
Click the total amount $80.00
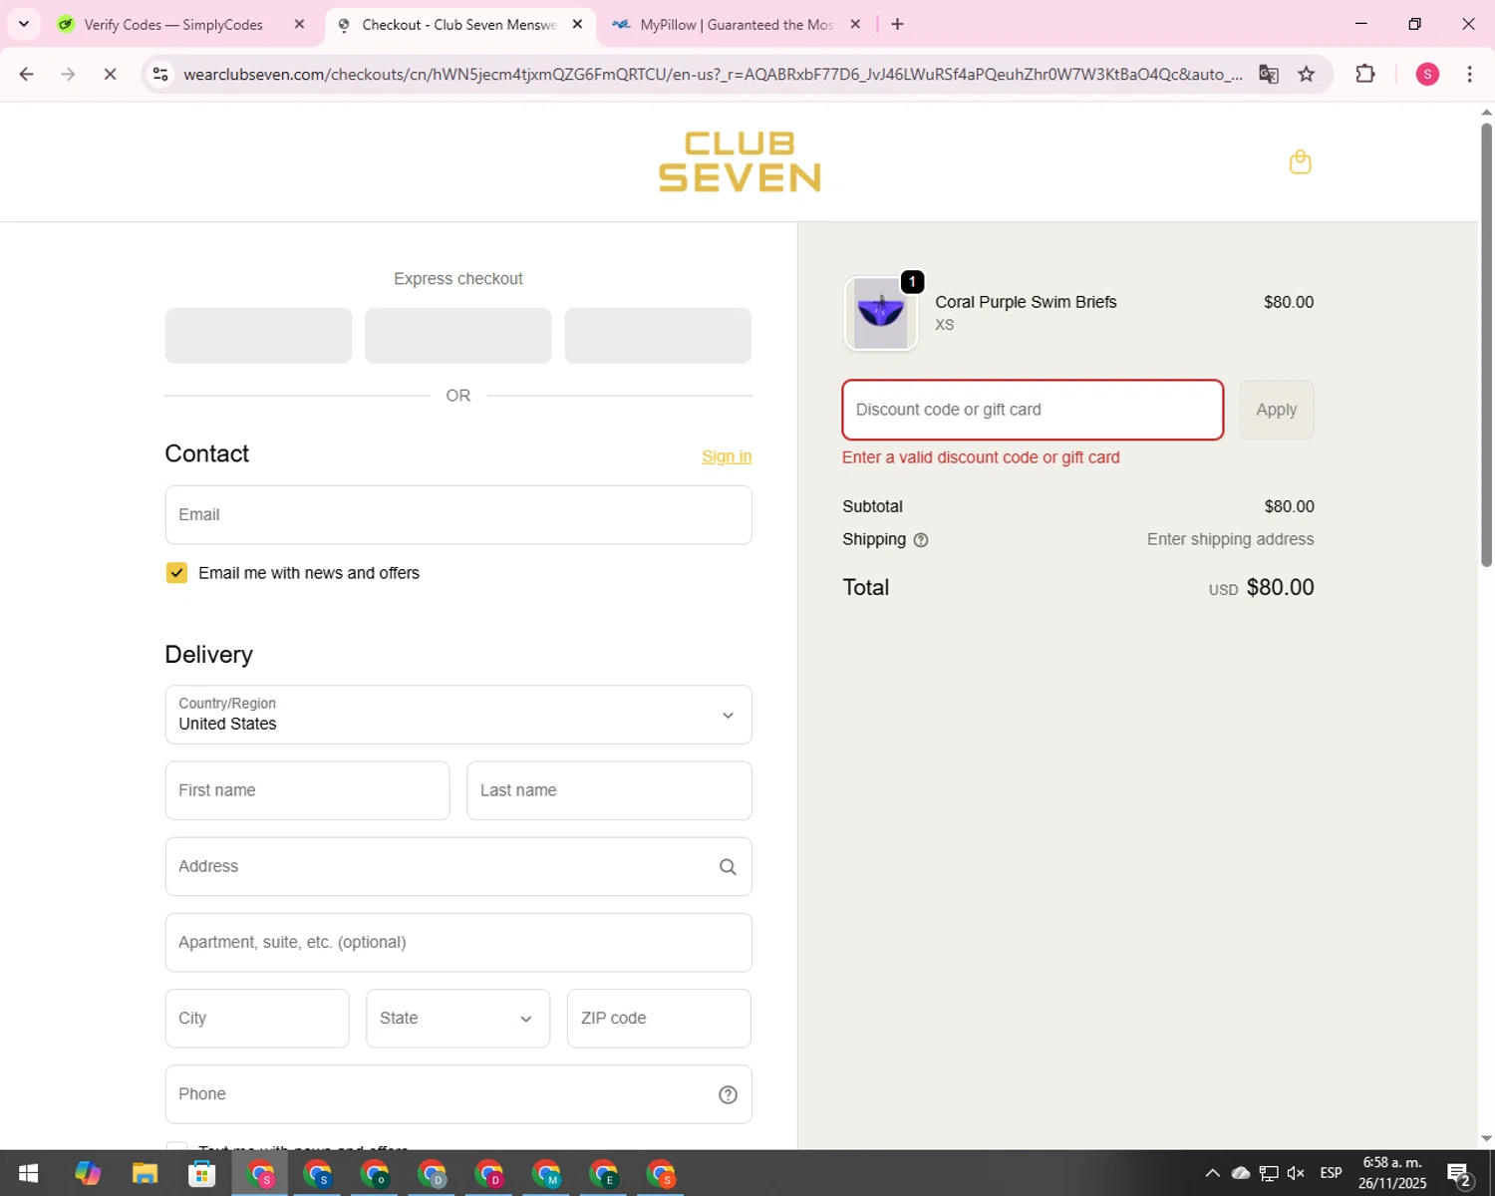[x=1280, y=588]
